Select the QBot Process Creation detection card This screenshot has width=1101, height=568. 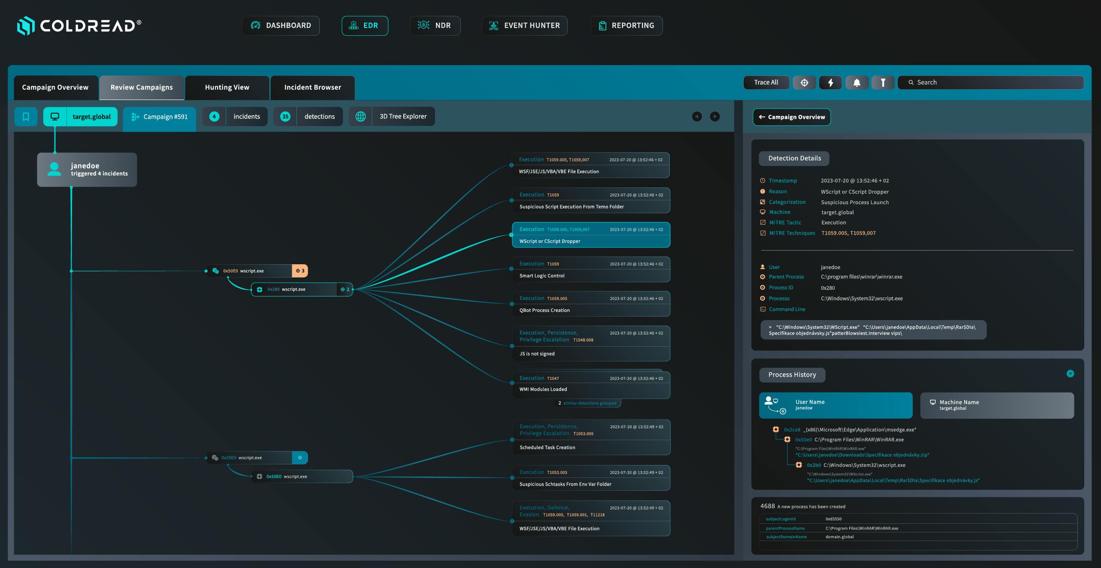click(x=591, y=304)
